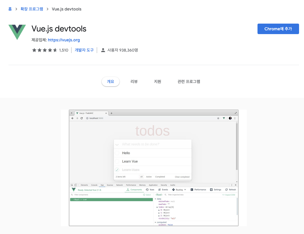Open 확장 프로그램 breadcrumb link

tap(32, 9)
